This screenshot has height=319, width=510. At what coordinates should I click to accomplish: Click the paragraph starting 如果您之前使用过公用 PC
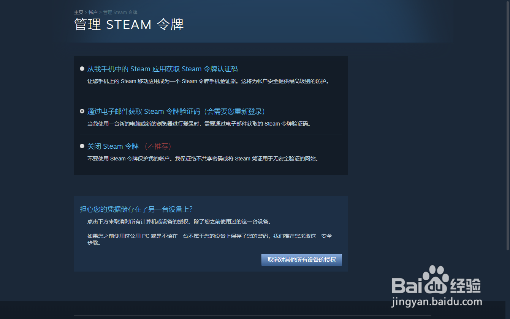coord(210,239)
